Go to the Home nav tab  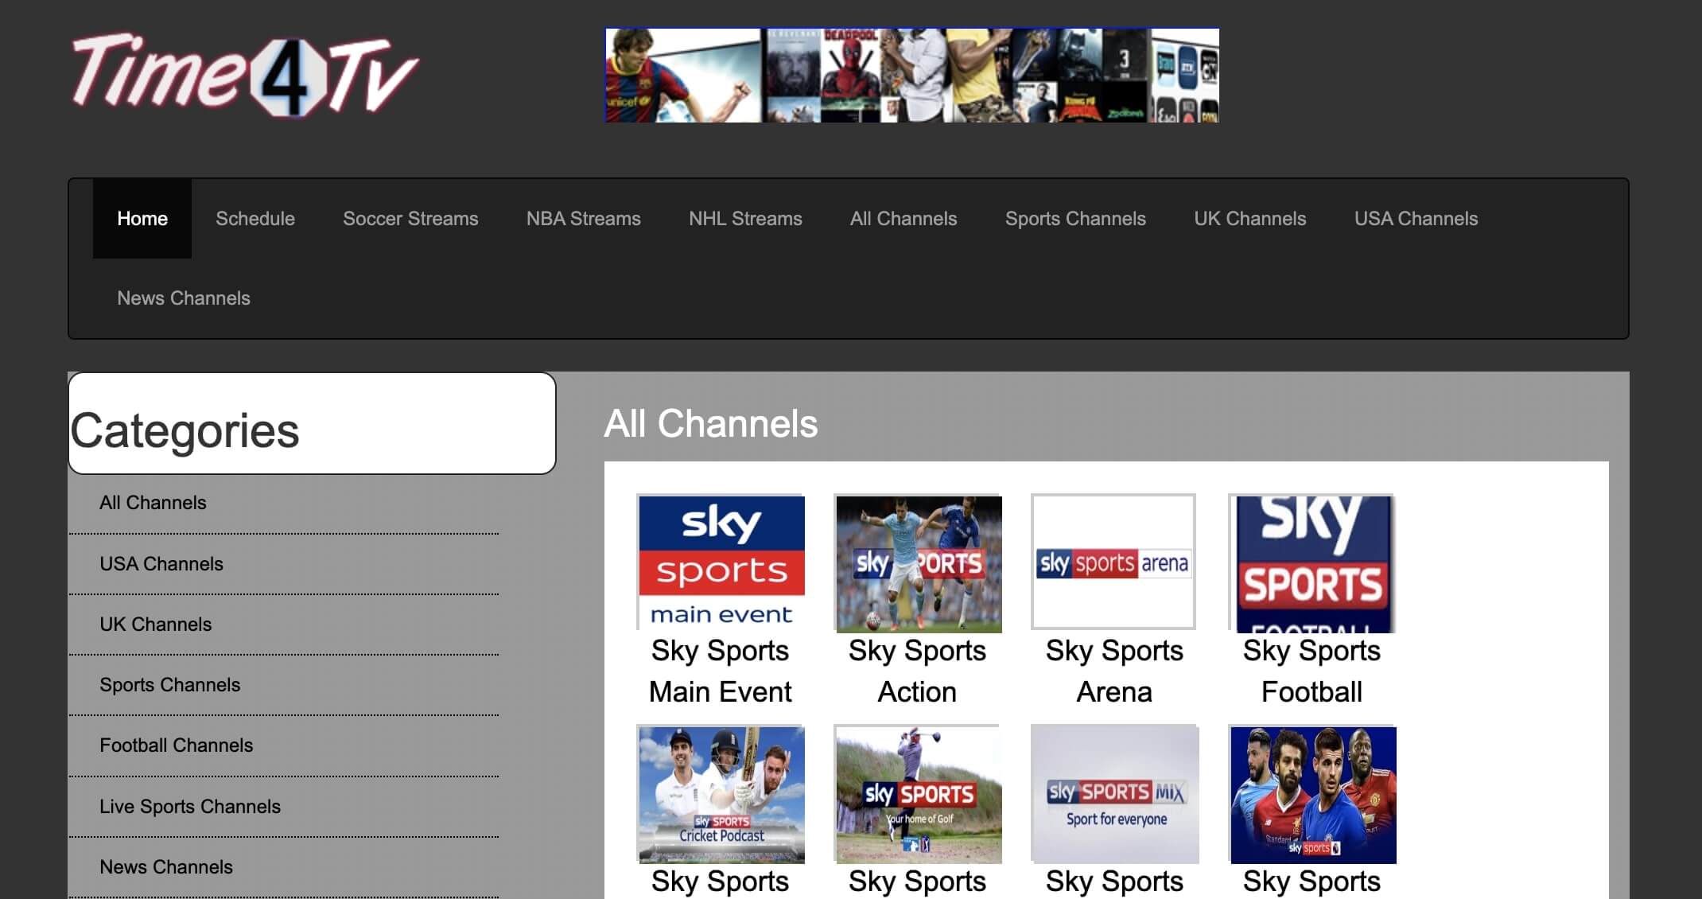(x=142, y=219)
